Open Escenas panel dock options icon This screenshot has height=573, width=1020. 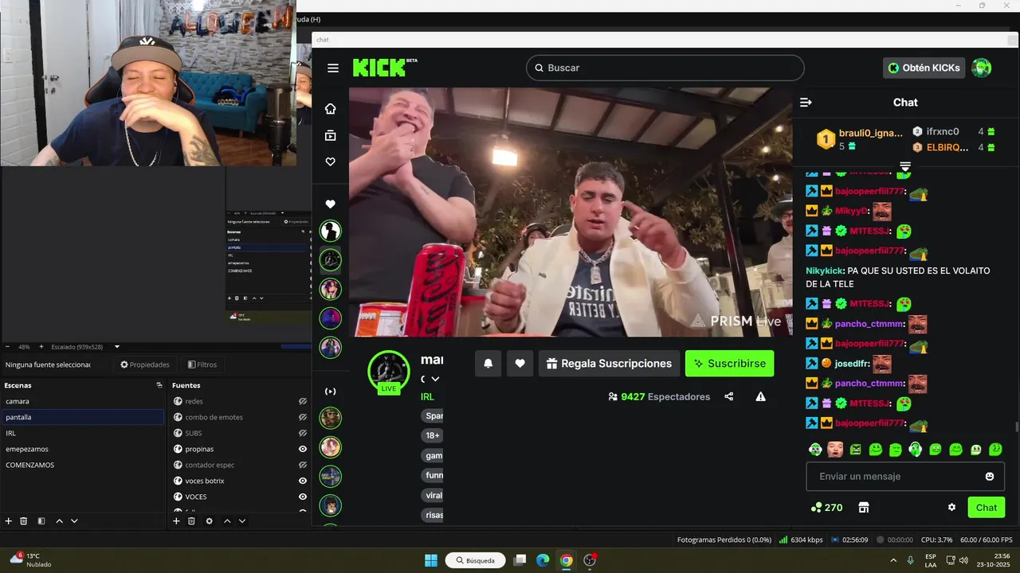159,385
